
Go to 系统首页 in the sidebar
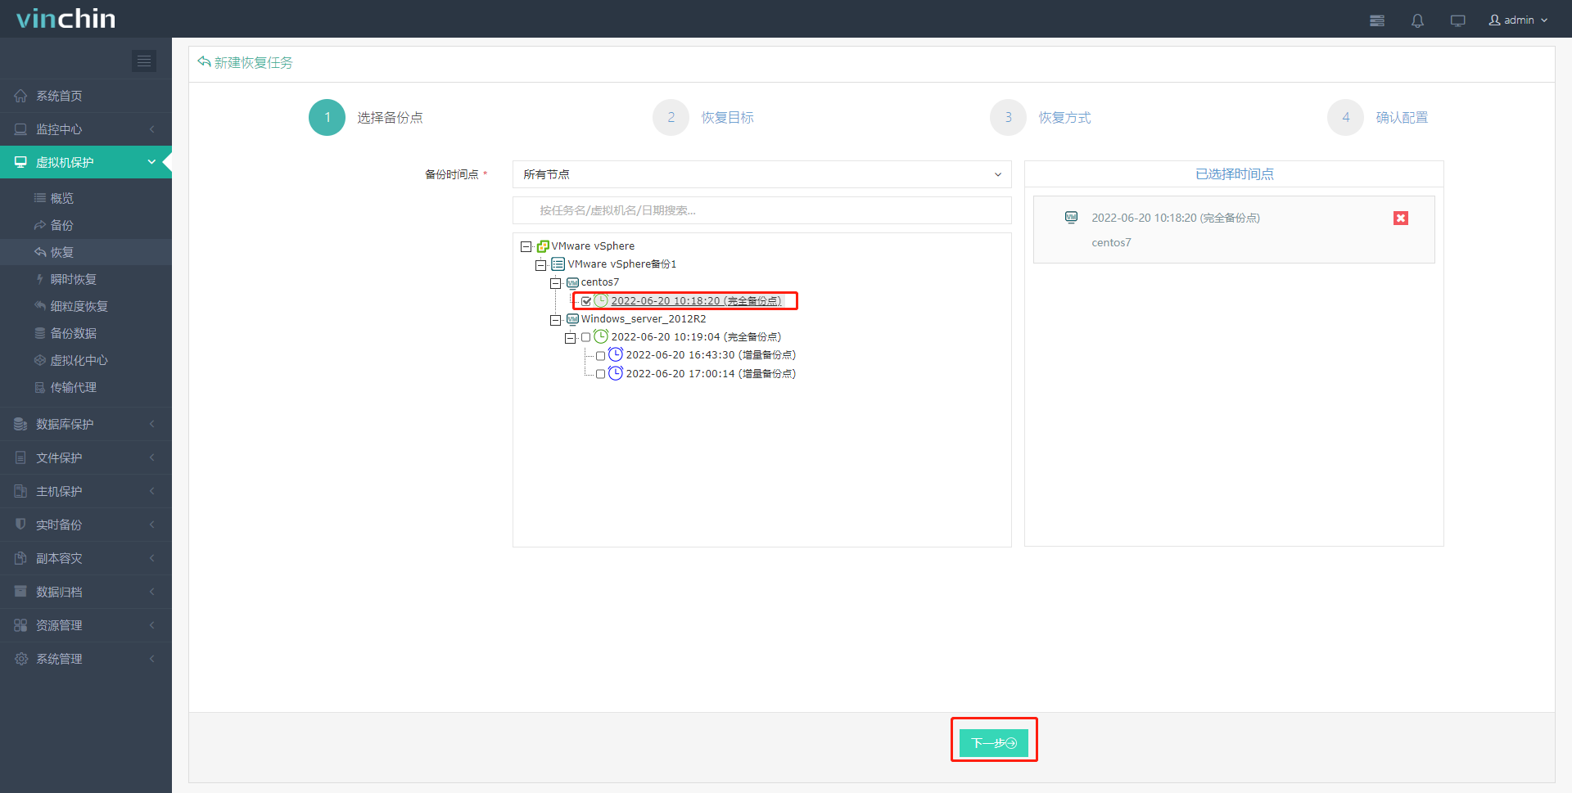86,96
